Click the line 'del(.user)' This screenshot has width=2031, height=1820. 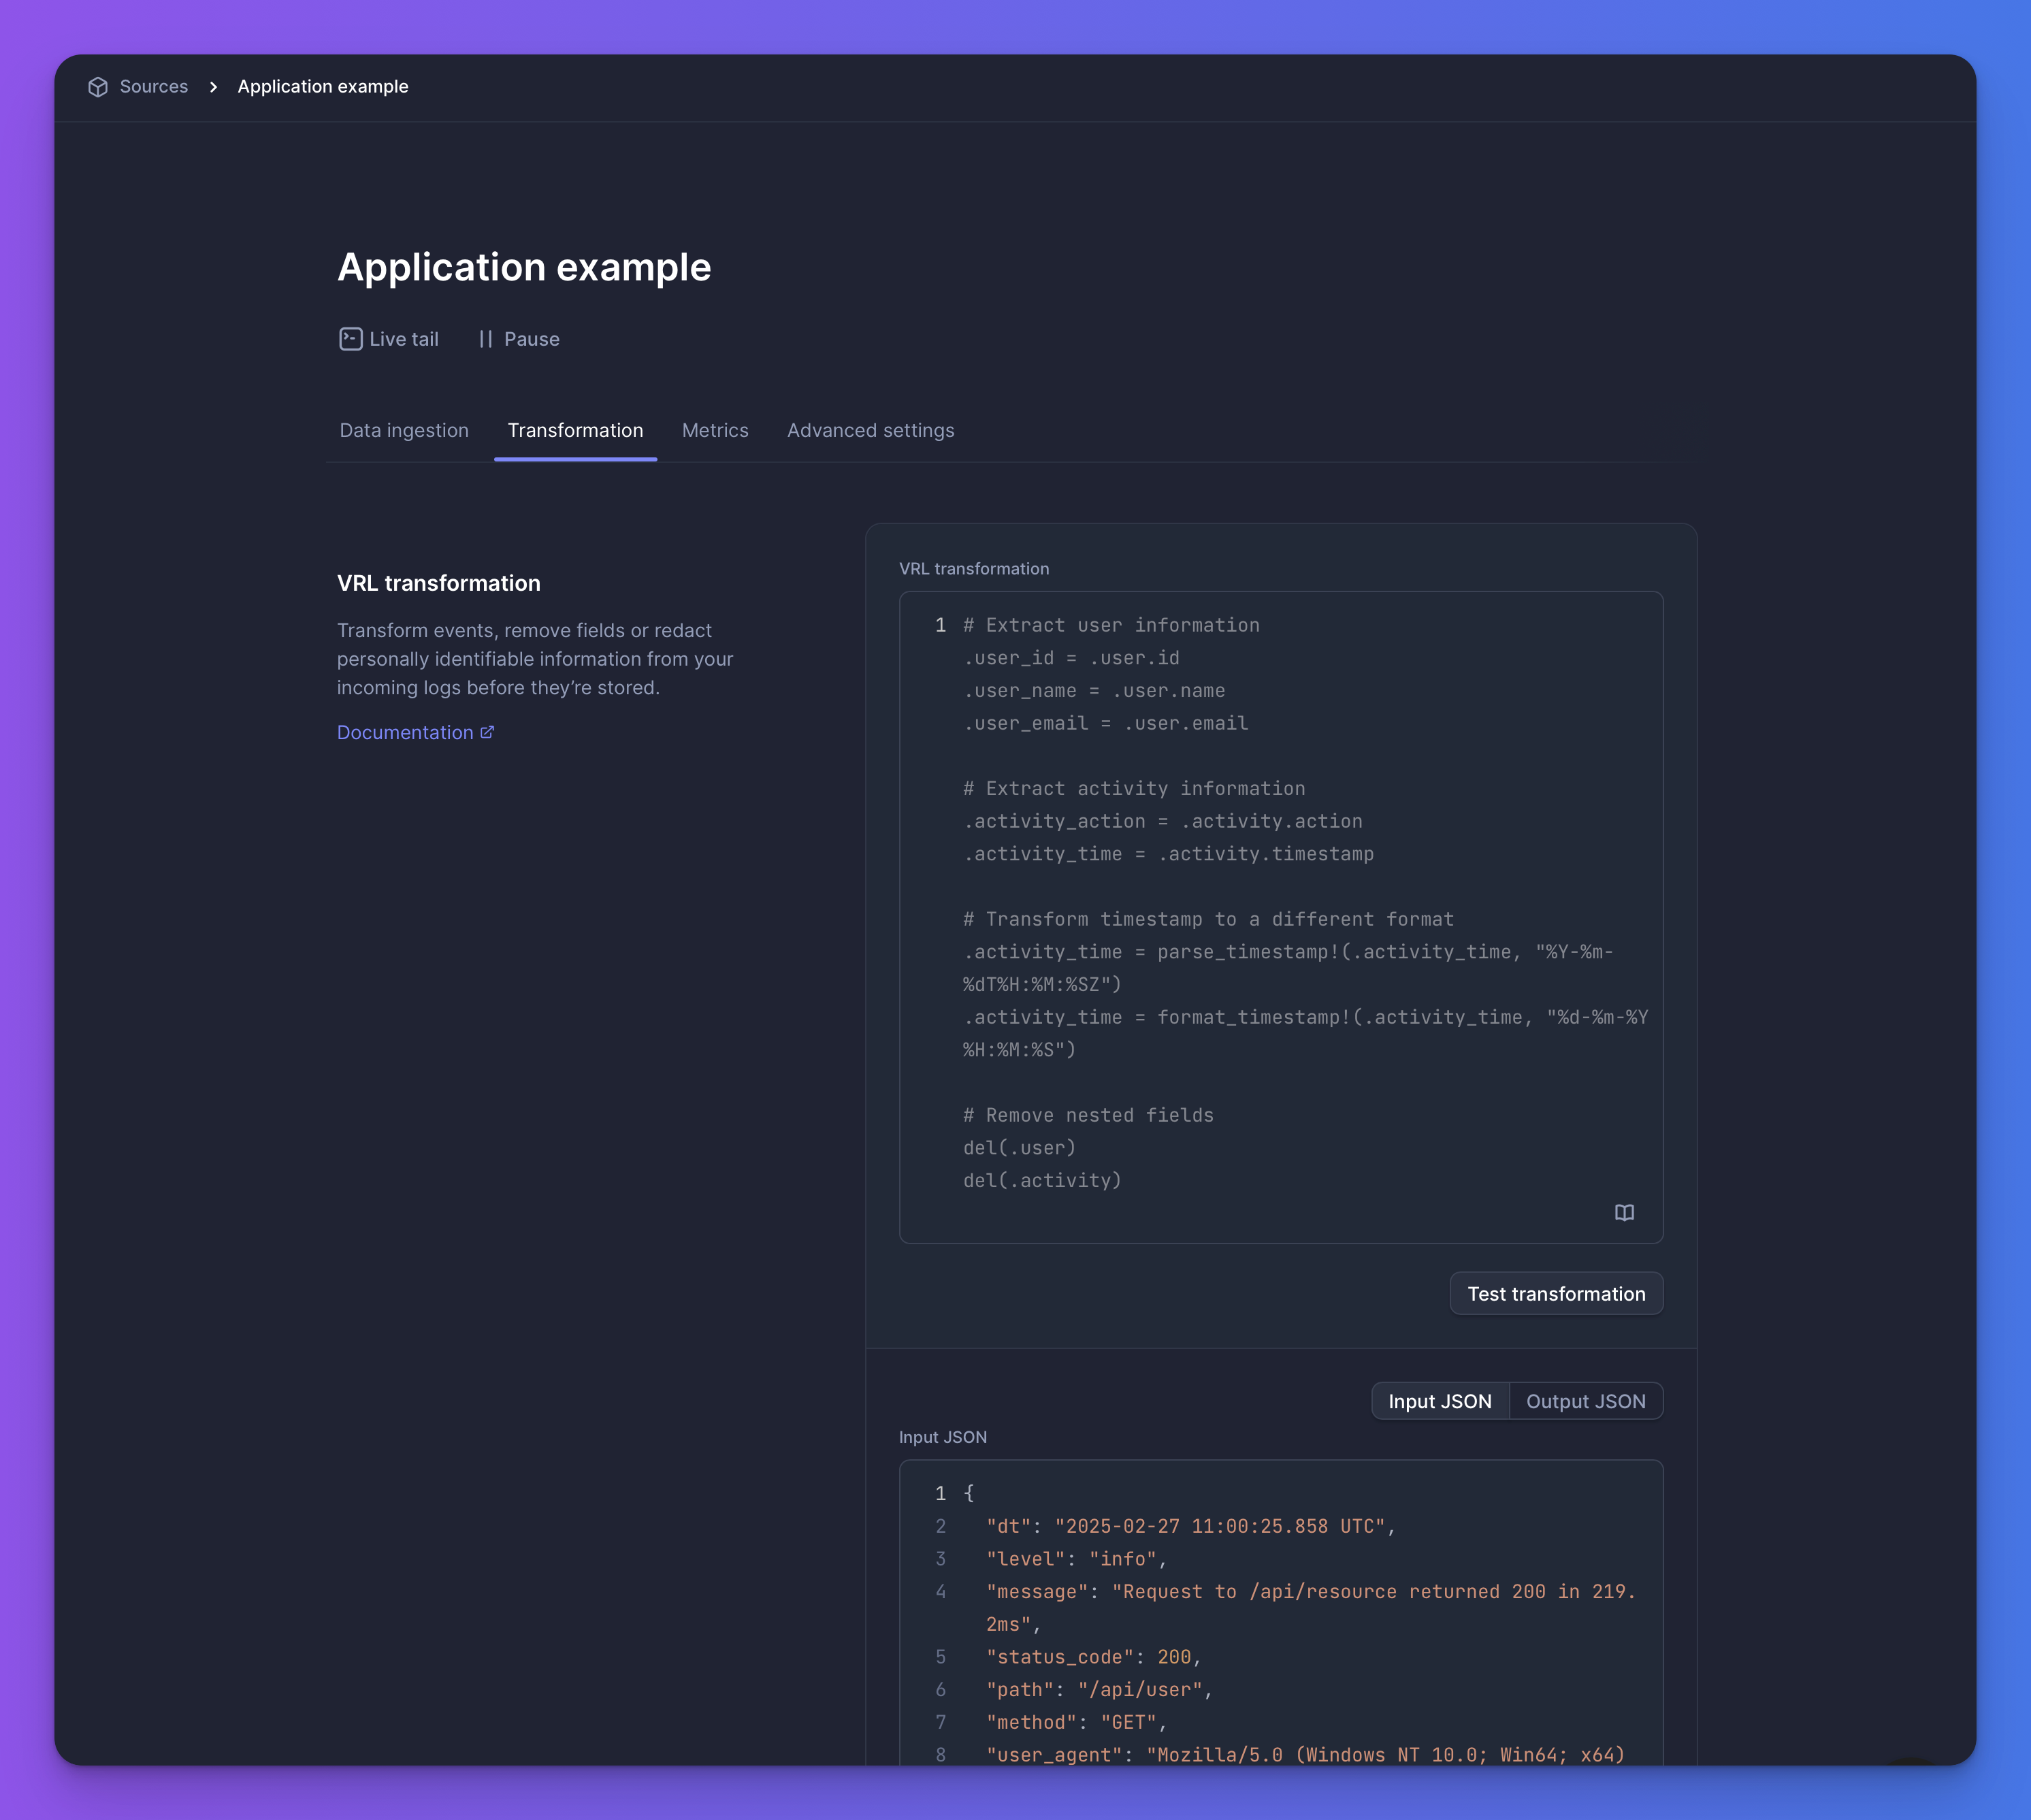(x=1019, y=1147)
